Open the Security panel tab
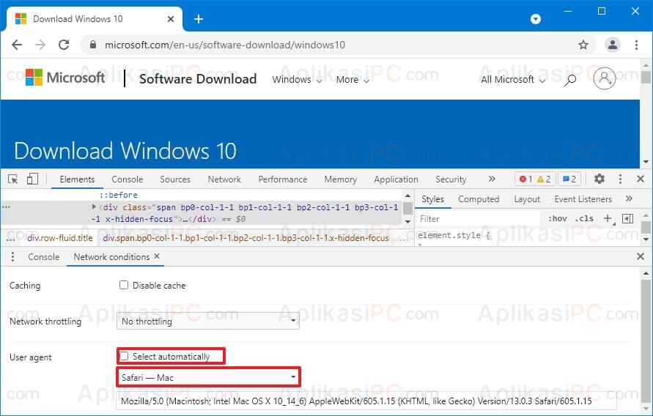This screenshot has width=653, height=416. pyautogui.click(x=451, y=179)
